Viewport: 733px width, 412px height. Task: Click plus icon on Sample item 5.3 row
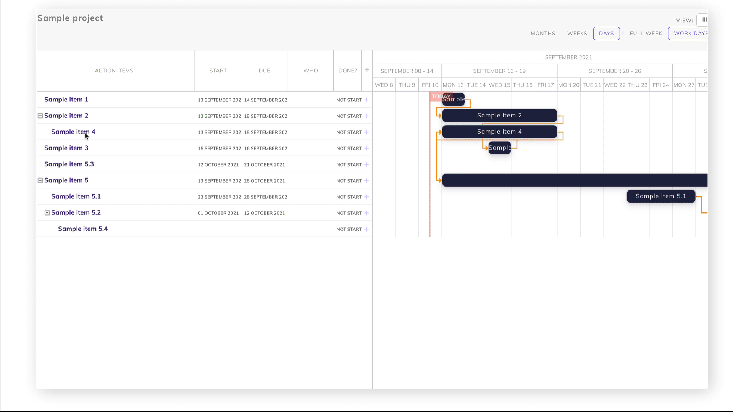366,164
